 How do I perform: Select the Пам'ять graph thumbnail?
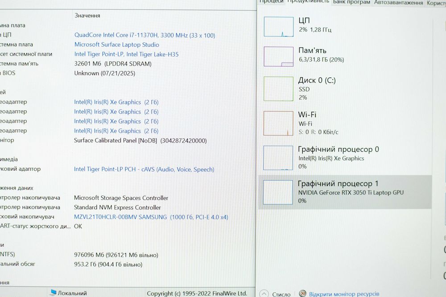278,57
